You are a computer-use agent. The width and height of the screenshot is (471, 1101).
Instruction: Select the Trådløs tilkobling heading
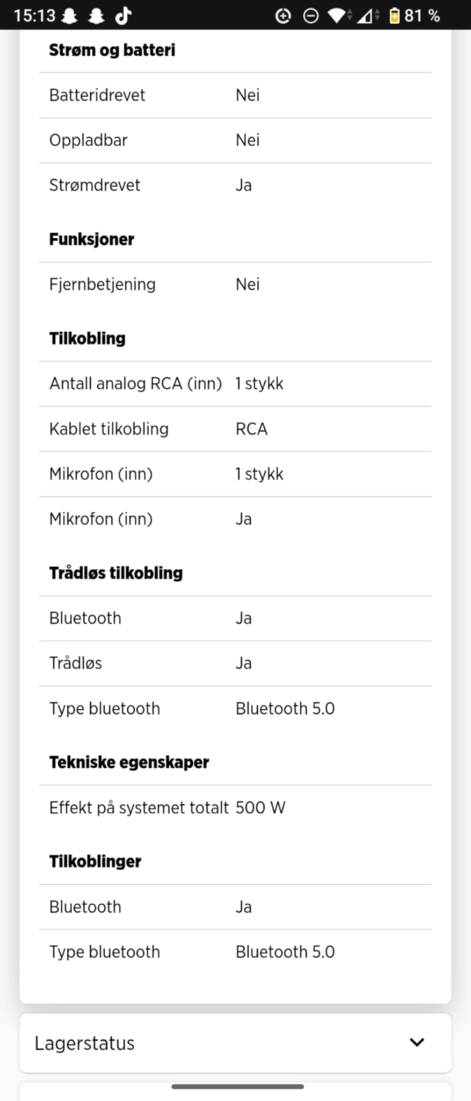coord(116,573)
